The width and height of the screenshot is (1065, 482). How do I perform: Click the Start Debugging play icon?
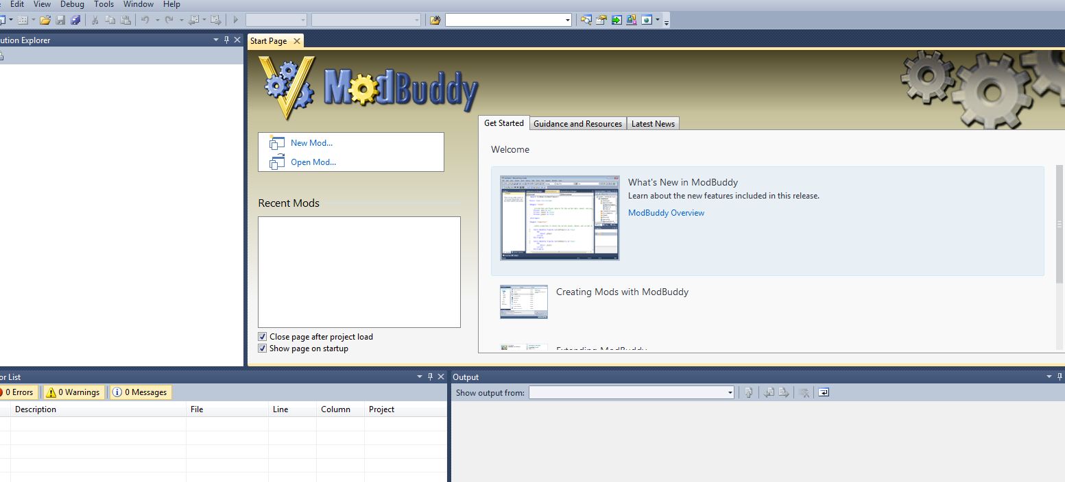point(236,20)
